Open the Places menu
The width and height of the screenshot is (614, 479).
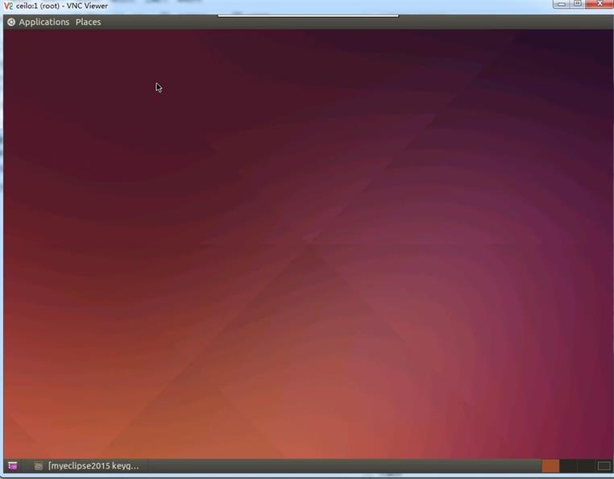pyautogui.click(x=88, y=23)
